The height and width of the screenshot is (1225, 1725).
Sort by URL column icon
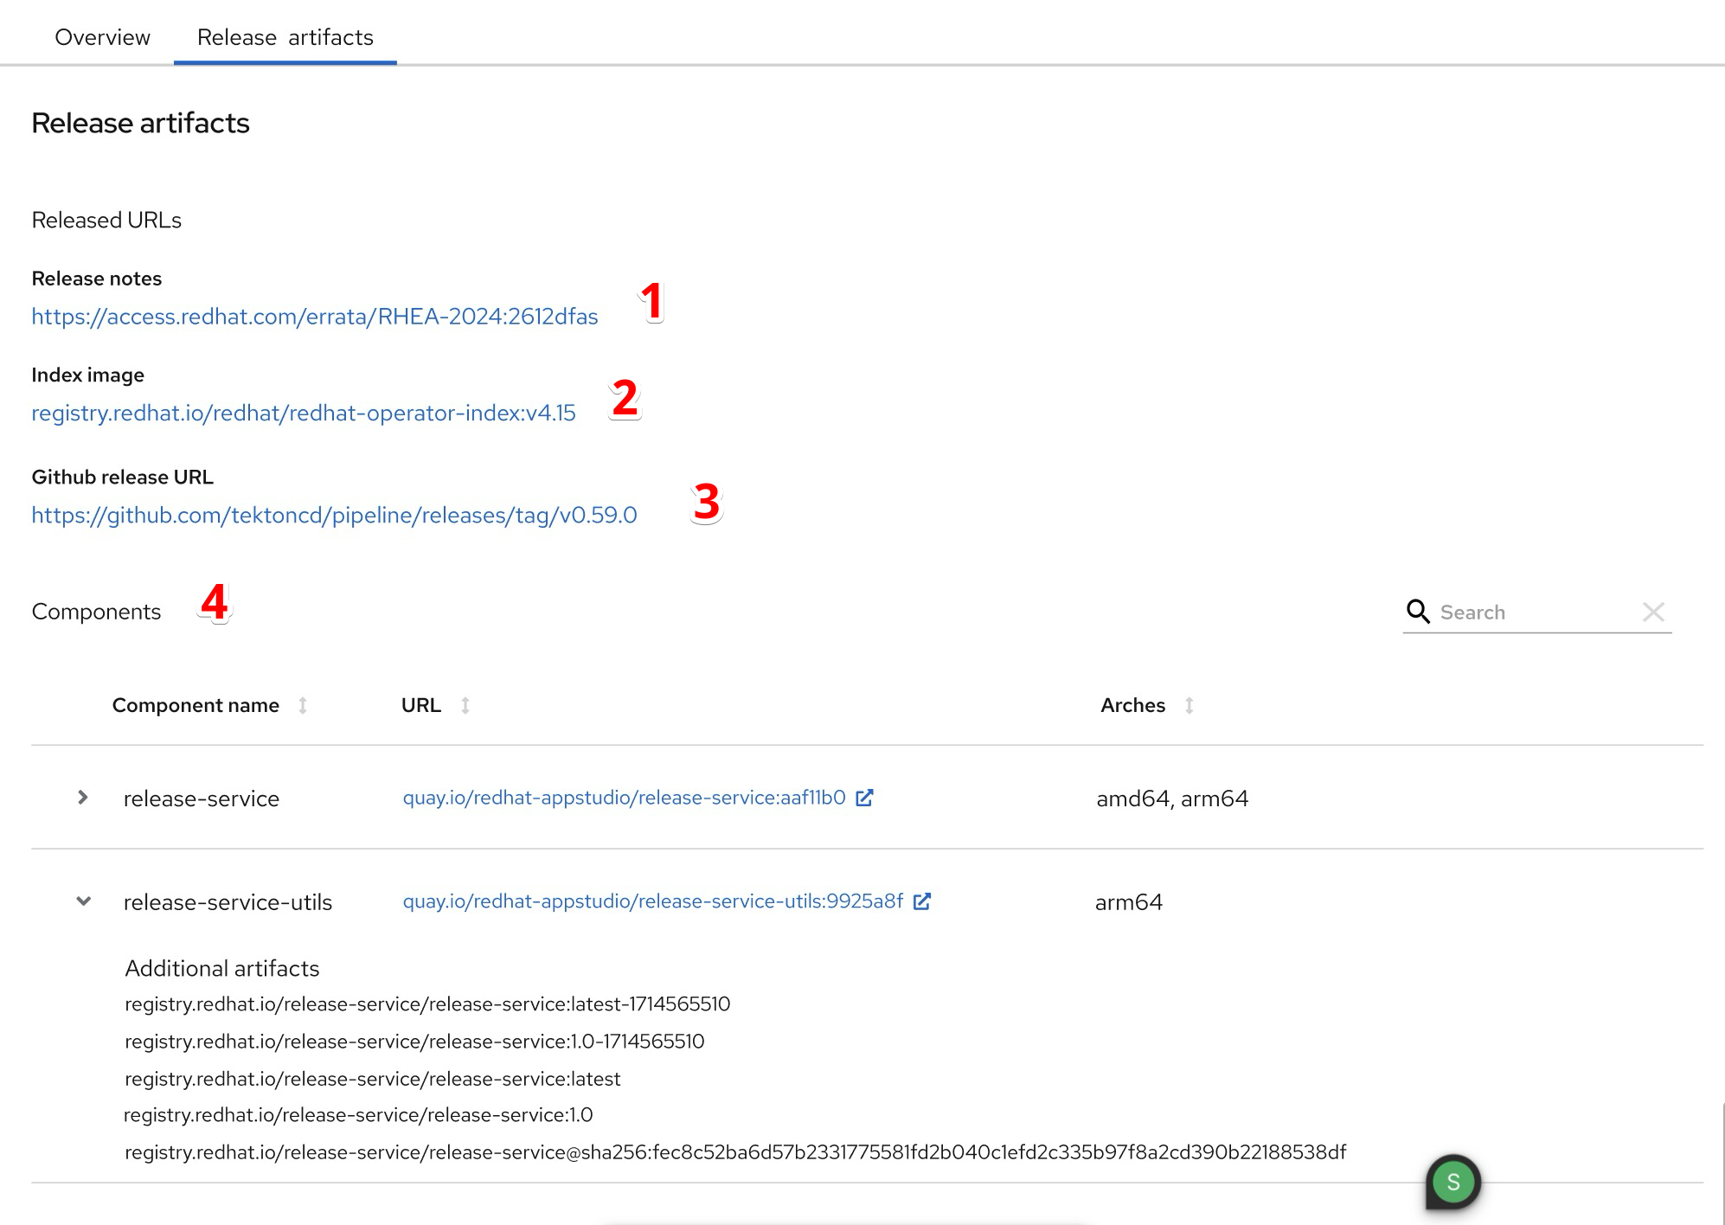click(465, 705)
